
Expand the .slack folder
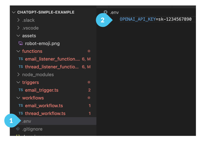click(19, 20)
